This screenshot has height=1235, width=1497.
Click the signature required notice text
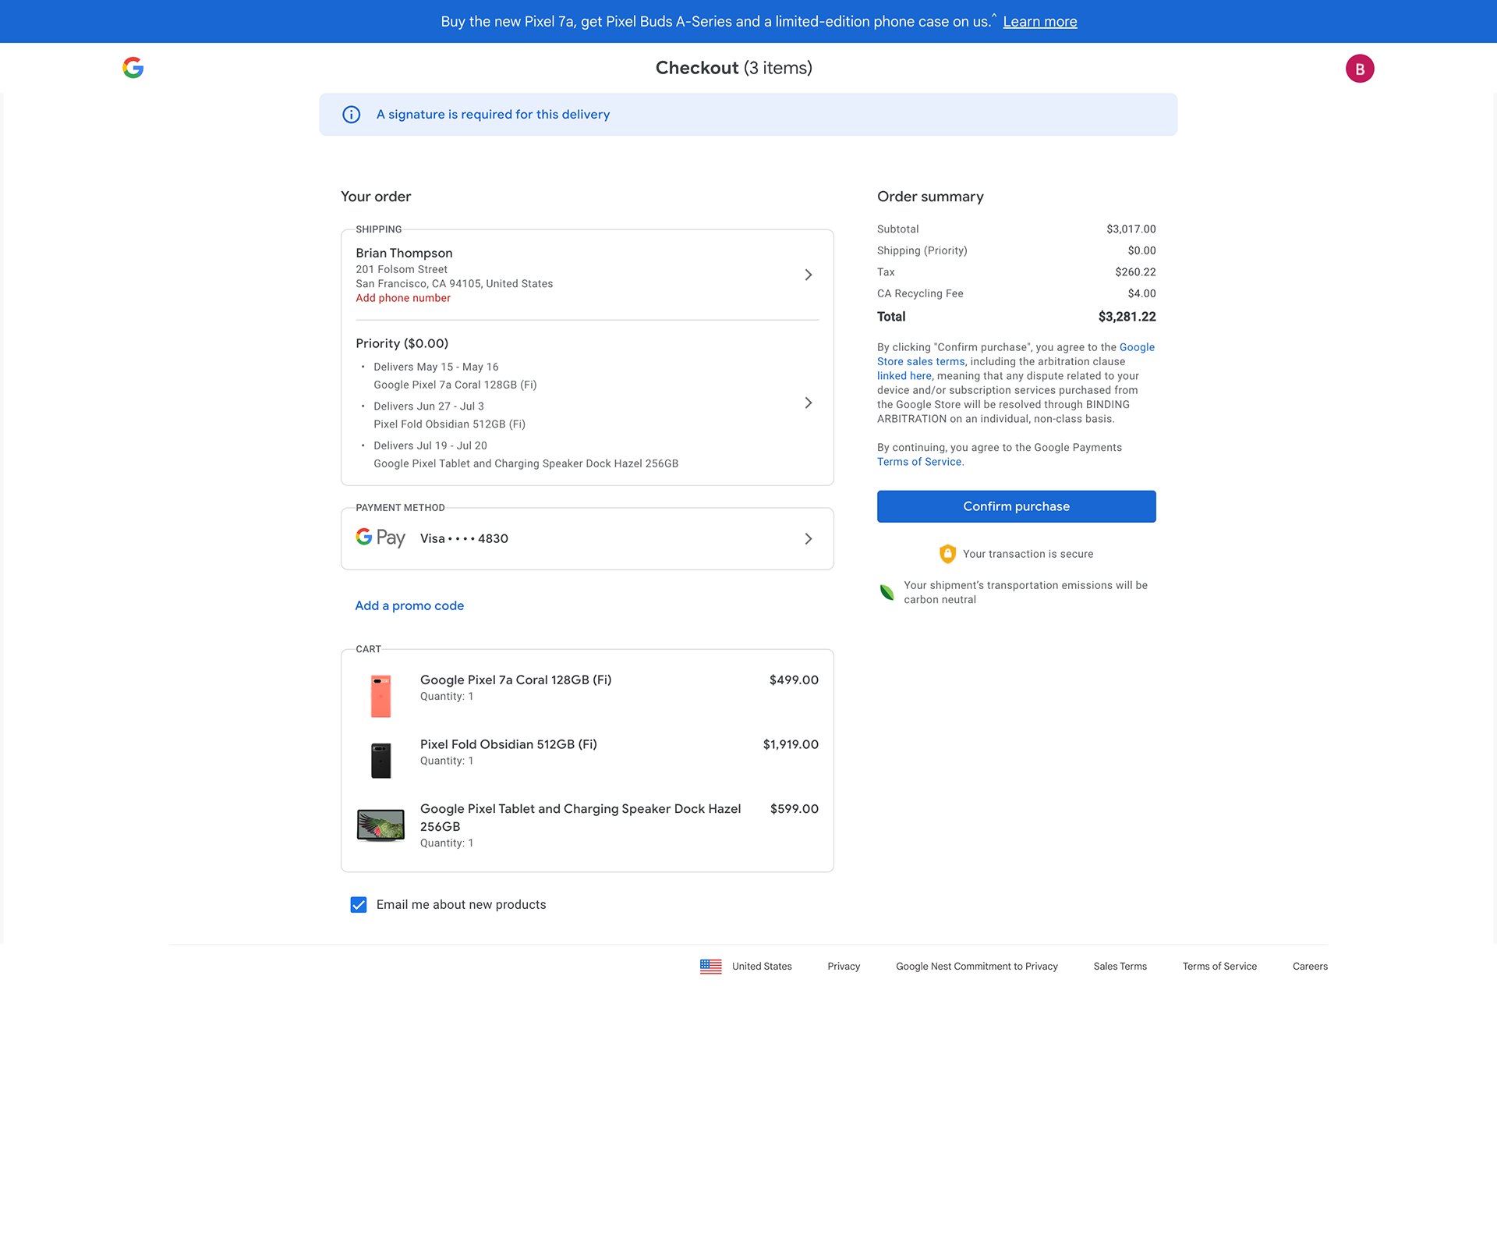pyautogui.click(x=493, y=115)
